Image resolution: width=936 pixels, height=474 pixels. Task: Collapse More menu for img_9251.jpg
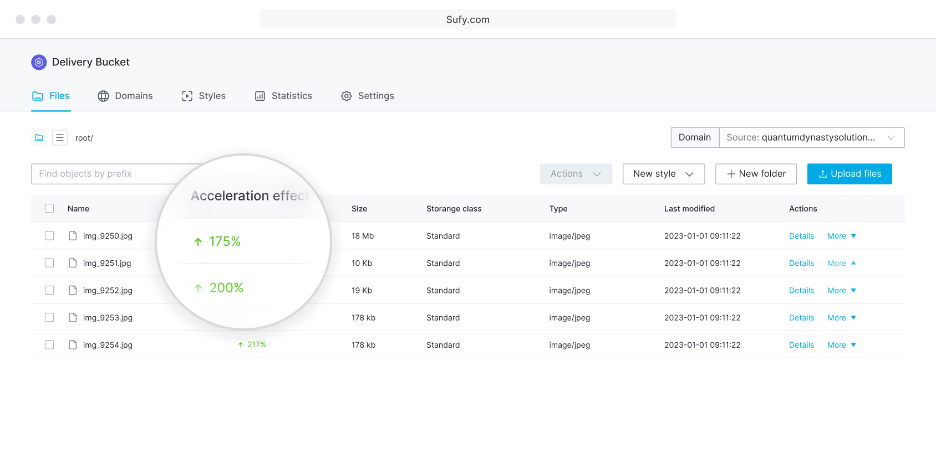[x=842, y=263]
